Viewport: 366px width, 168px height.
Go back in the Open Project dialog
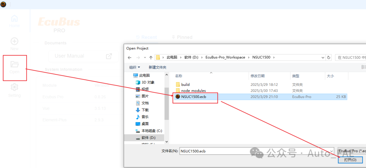click(x=129, y=57)
